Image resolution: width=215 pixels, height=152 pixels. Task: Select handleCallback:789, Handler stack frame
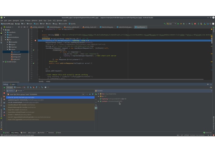click(x=50, y=105)
